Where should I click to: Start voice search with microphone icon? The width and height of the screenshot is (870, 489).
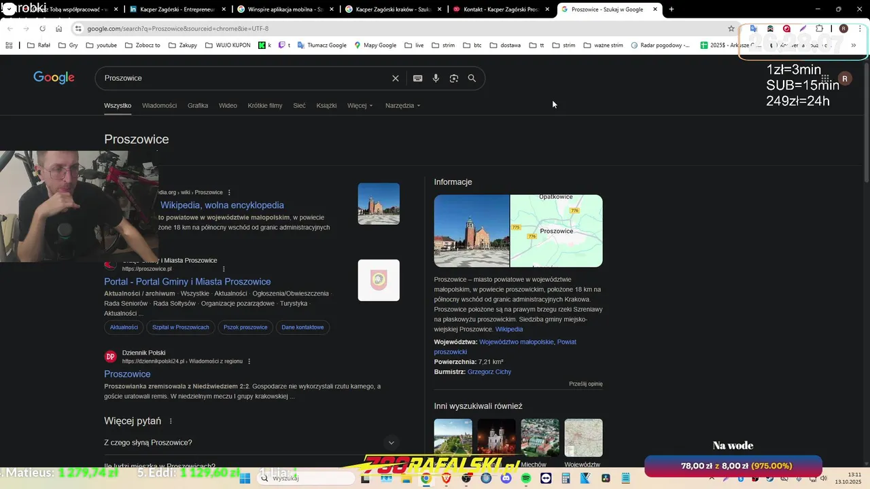(436, 78)
